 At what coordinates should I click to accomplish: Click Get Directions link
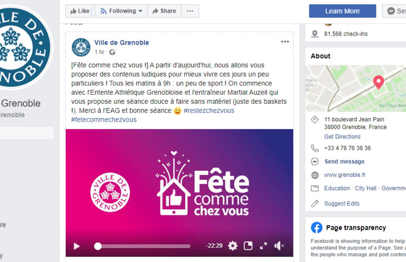click(x=342, y=137)
